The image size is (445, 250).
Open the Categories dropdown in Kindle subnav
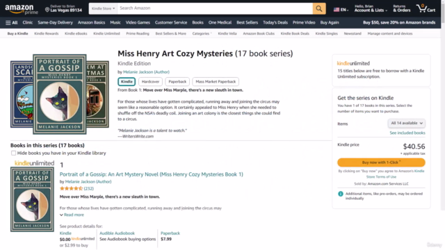point(202,33)
